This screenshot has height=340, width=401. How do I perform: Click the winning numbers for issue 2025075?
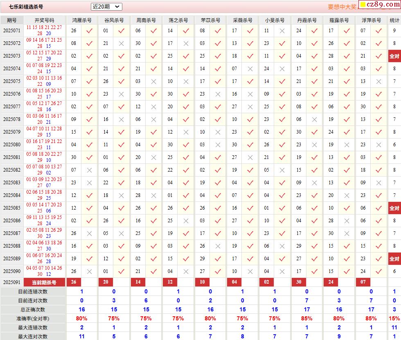[44, 81]
